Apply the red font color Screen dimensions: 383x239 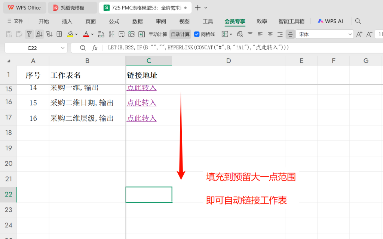(x=86, y=34)
